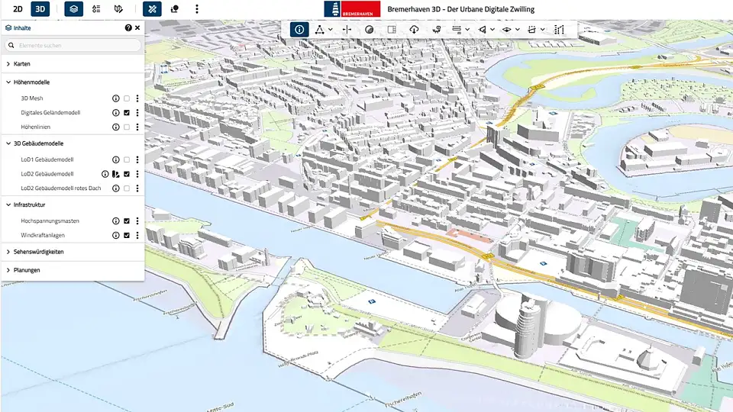The image size is (733, 412).
Task: Show info for LoD2 Gebäudemodell
Action: coord(105,174)
